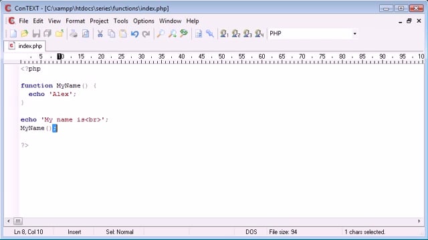Redo the last undone edit
The height and width of the screenshot is (240, 428).
click(146, 33)
